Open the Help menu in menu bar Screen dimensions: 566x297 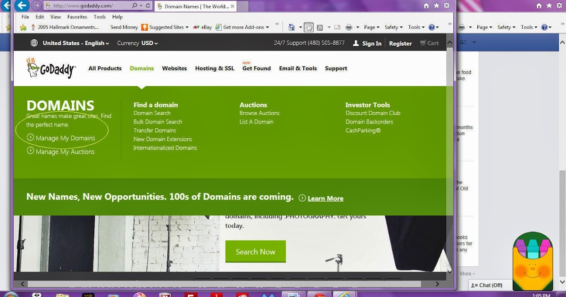click(x=117, y=17)
